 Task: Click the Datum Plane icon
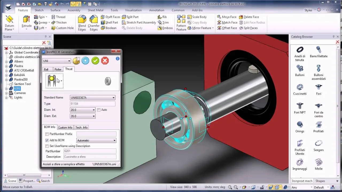point(9,20)
